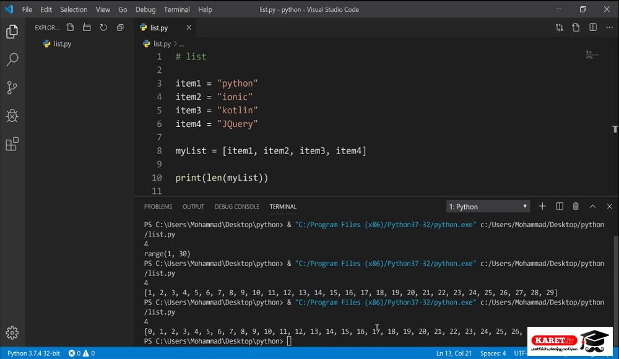Open Source Control view
The width and height of the screenshot is (619, 359).
point(12,88)
